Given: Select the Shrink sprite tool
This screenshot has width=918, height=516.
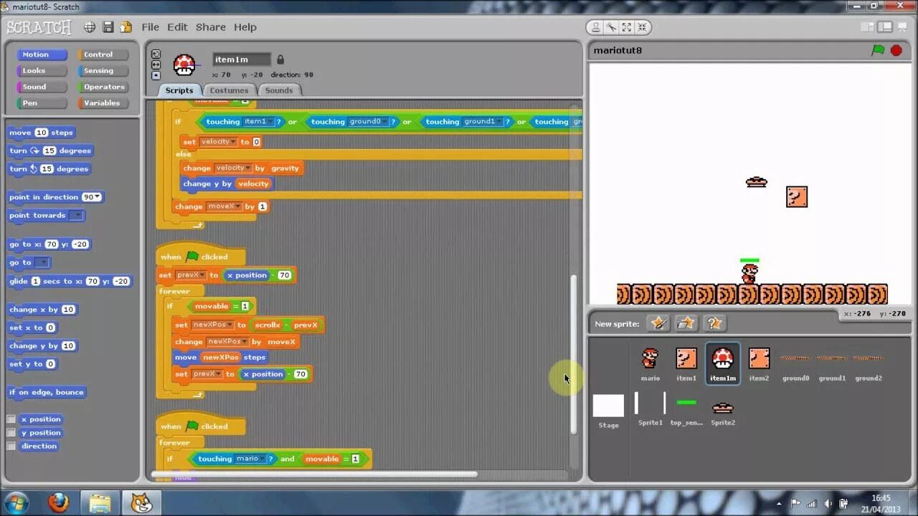Looking at the screenshot, I should [x=641, y=27].
